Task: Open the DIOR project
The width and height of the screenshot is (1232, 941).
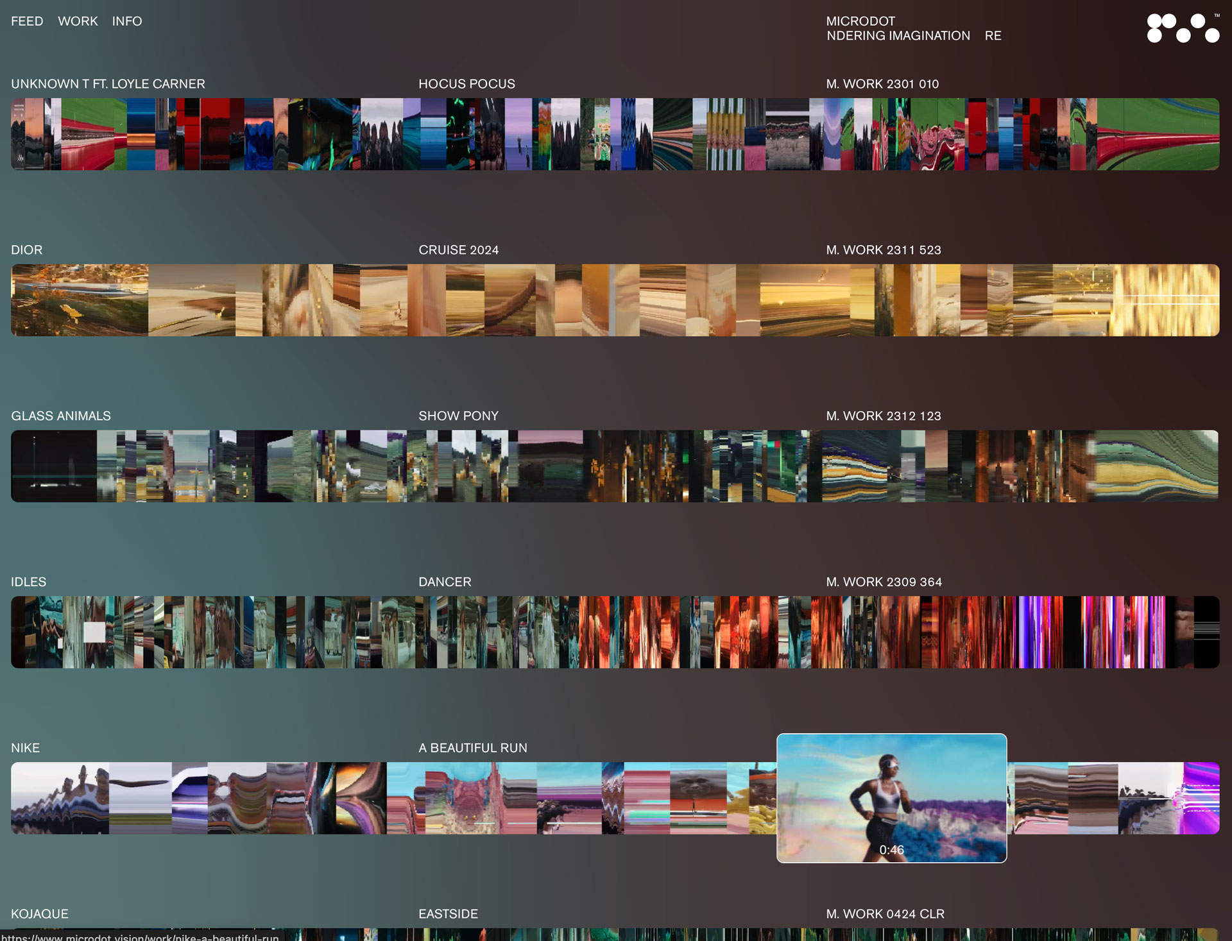Action: pos(27,250)
